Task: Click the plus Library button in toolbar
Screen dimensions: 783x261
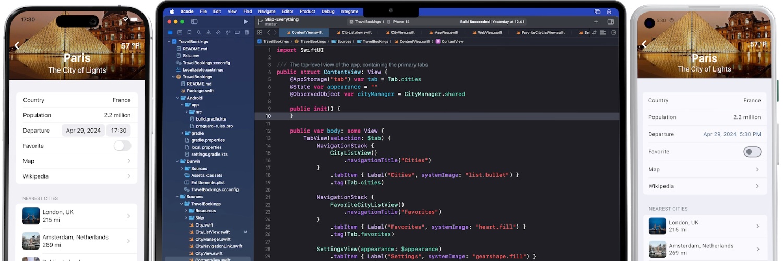Action: click(x=596, y=22)
